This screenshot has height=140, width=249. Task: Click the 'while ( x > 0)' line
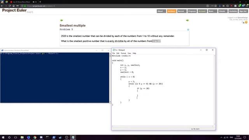tap(128, 77)
